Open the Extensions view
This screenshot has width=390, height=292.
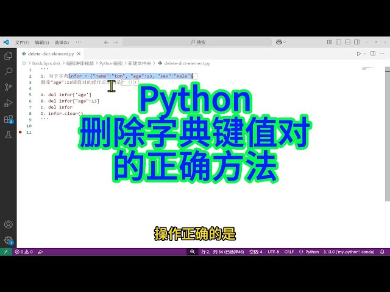(9, 119)
